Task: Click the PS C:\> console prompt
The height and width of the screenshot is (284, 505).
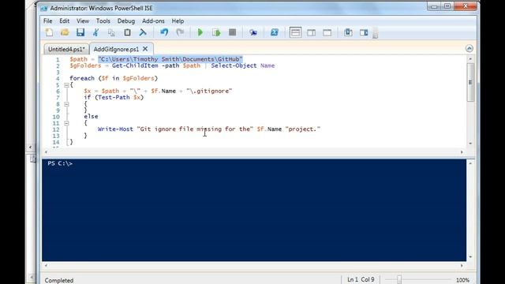Action: [60, 163]
